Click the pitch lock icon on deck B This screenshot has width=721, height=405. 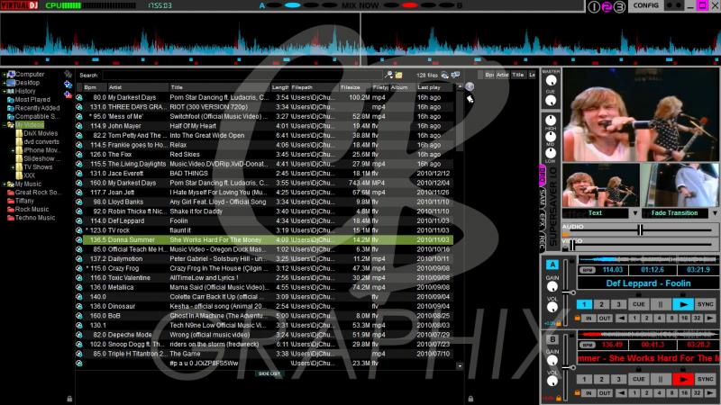click(x=559, y=398)
